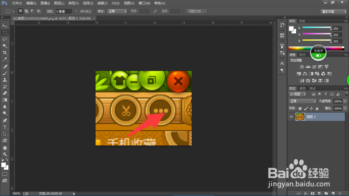
Task: Select the Gradient tool
Action: [x=5, y=100]
